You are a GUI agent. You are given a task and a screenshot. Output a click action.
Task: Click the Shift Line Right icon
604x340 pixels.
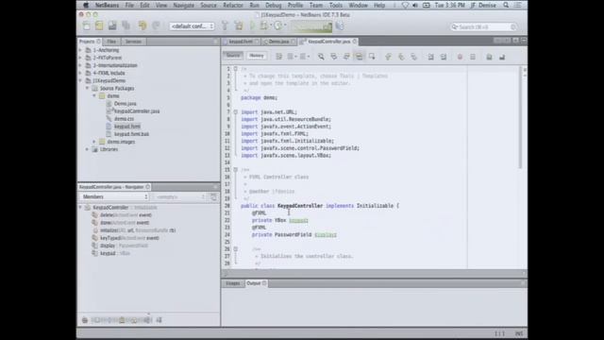point(444,57)
